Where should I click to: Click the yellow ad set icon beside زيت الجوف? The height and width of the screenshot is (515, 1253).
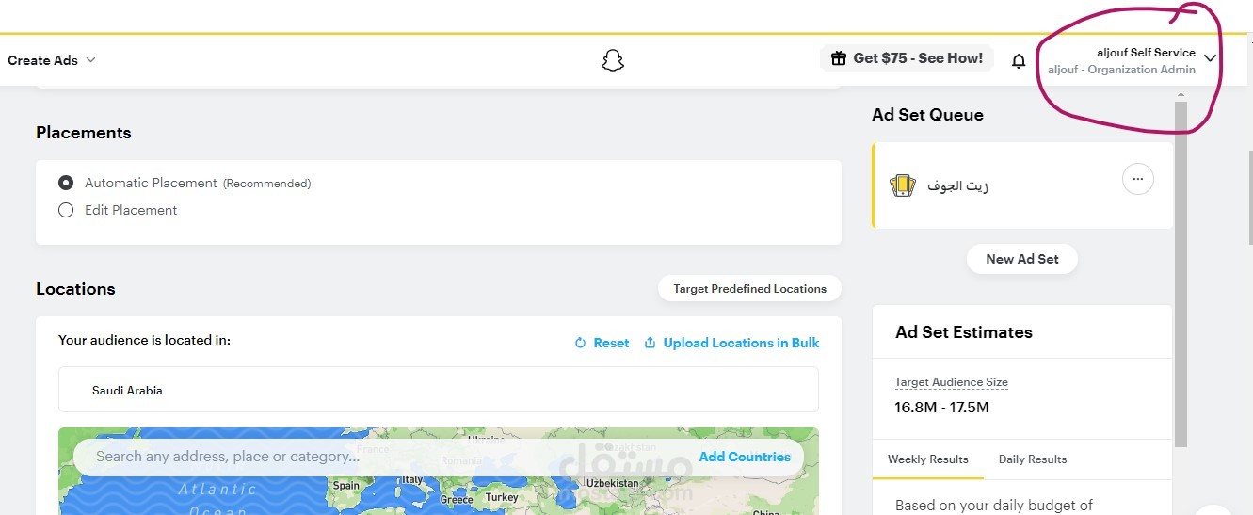click(902, 185)
